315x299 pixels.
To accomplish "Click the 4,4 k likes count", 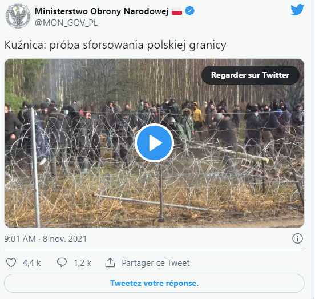I will pyautogui.click(x=32, y=263).
